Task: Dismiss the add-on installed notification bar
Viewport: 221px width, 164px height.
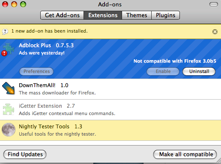Action: click(x=215, y=32)
